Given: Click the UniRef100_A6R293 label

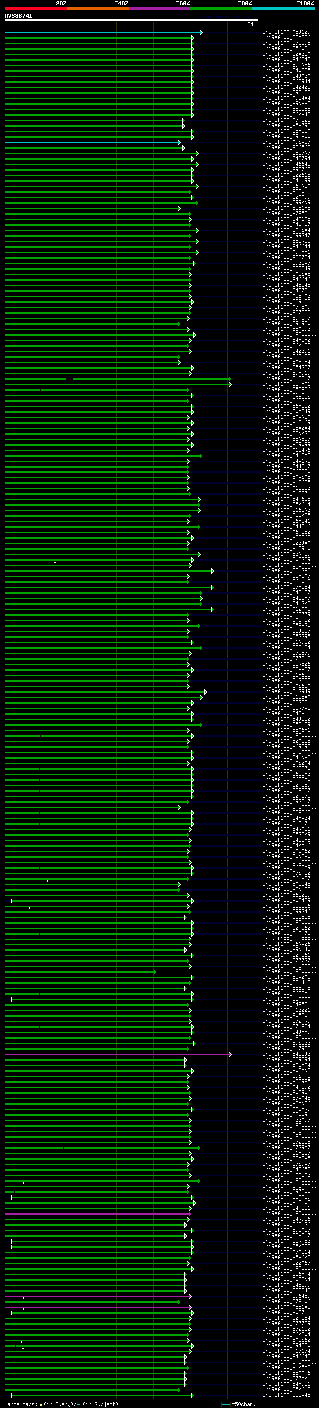Looking at the screenshot, I should click(x=286, y=746).
